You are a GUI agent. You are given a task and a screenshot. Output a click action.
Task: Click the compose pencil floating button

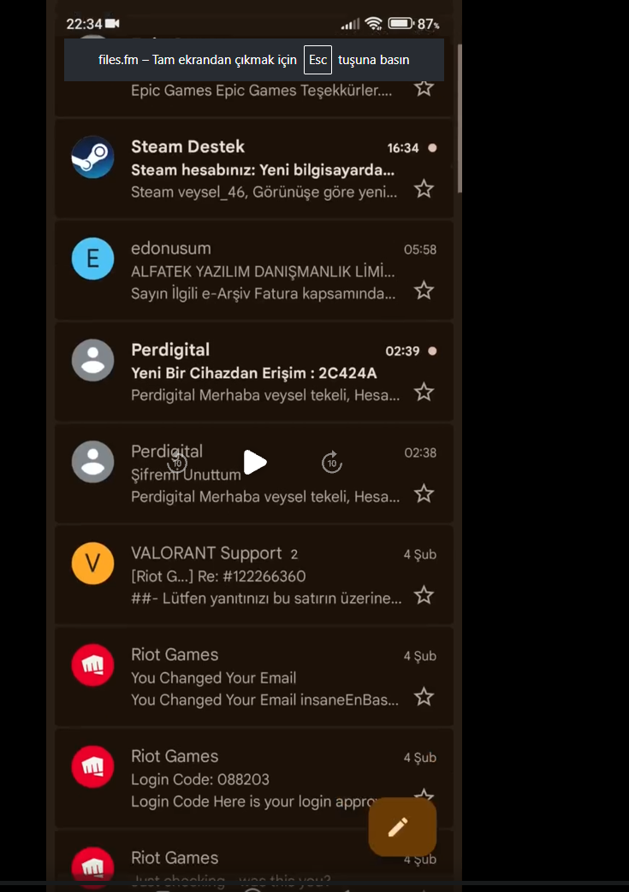(402, 827)
